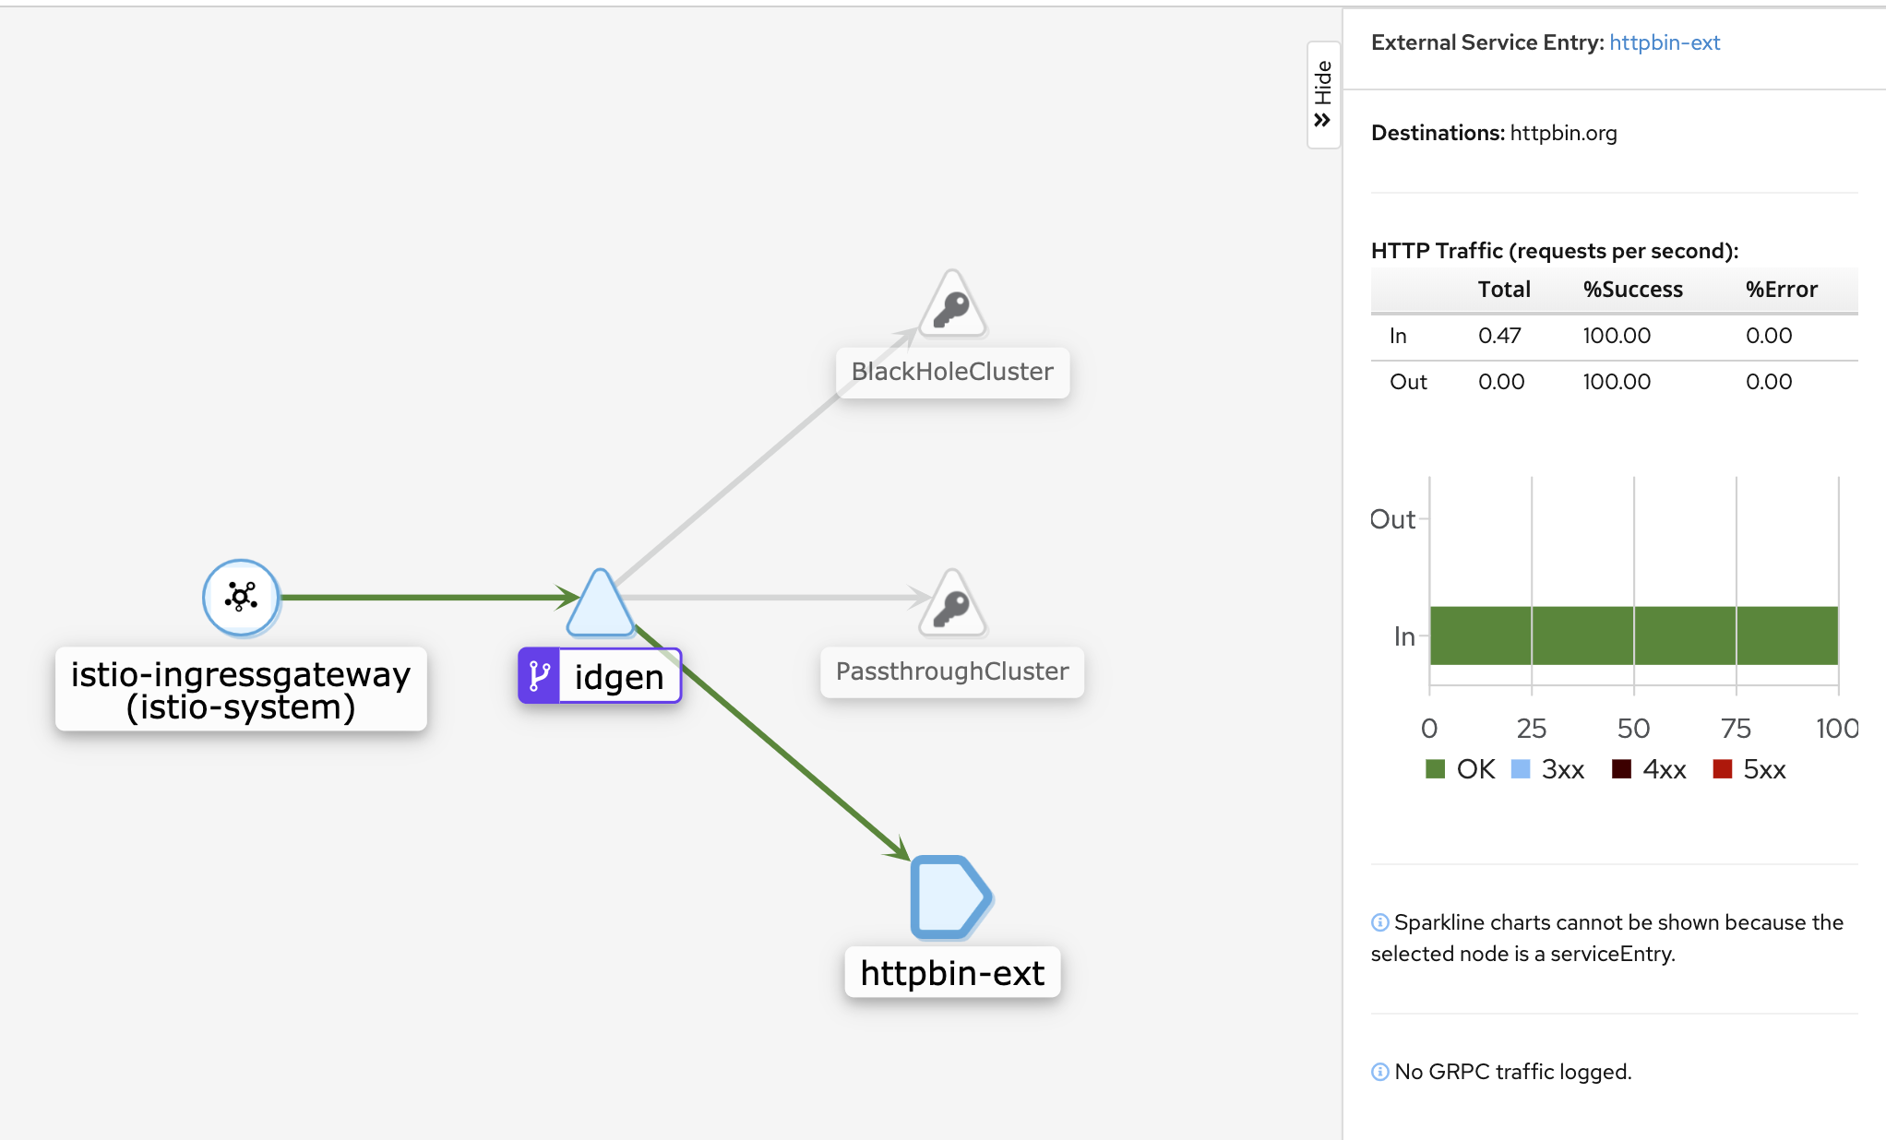The width and height of the screenshot is (1886, 1140).
Task: Collapse side panel with Hide chevrons
Action: [x=1323, y=94]
